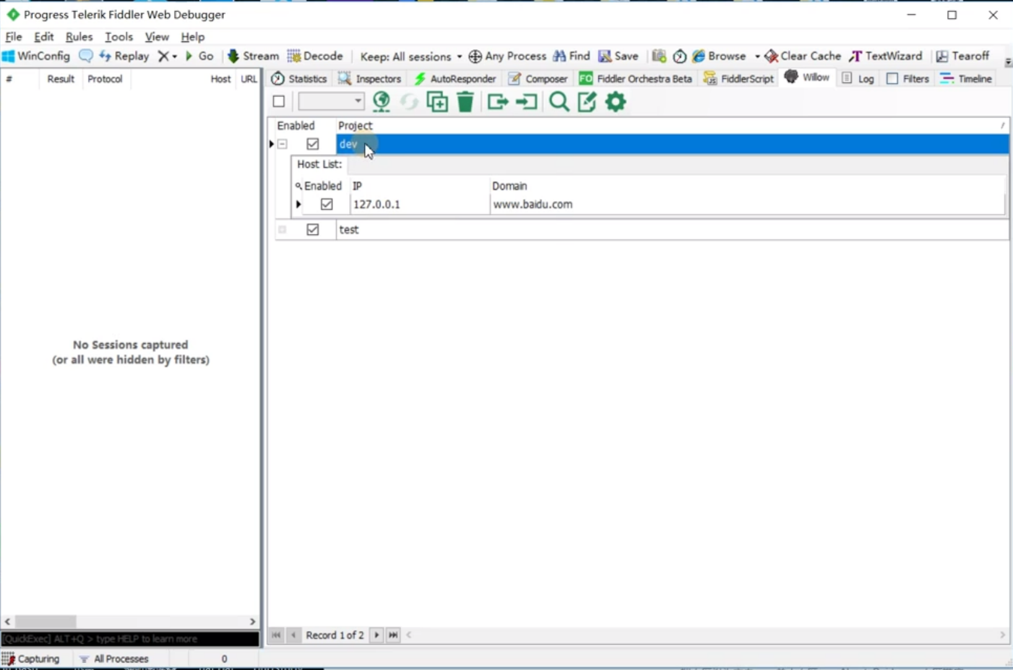1013x670 pixels.
Task: Click the Save toolbar button
Action: click(618, 56)
